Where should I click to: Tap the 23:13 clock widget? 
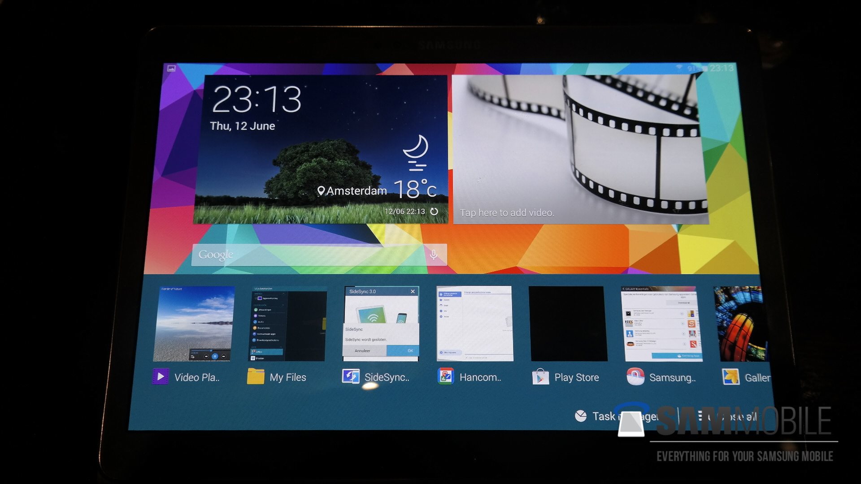(257, 99)
